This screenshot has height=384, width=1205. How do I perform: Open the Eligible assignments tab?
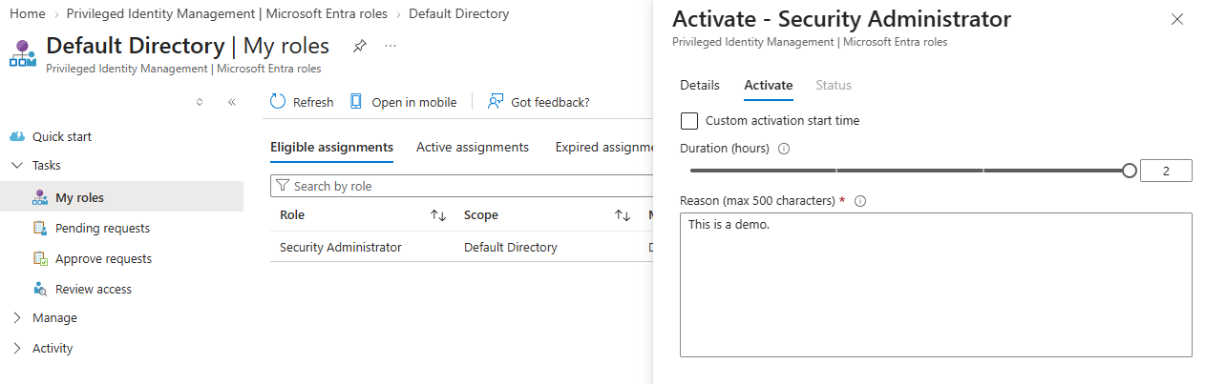click(331, 147)
